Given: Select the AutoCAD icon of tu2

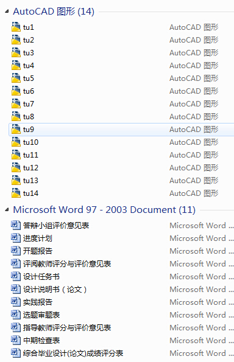Looking at the screenshot, I should (16, 40).
